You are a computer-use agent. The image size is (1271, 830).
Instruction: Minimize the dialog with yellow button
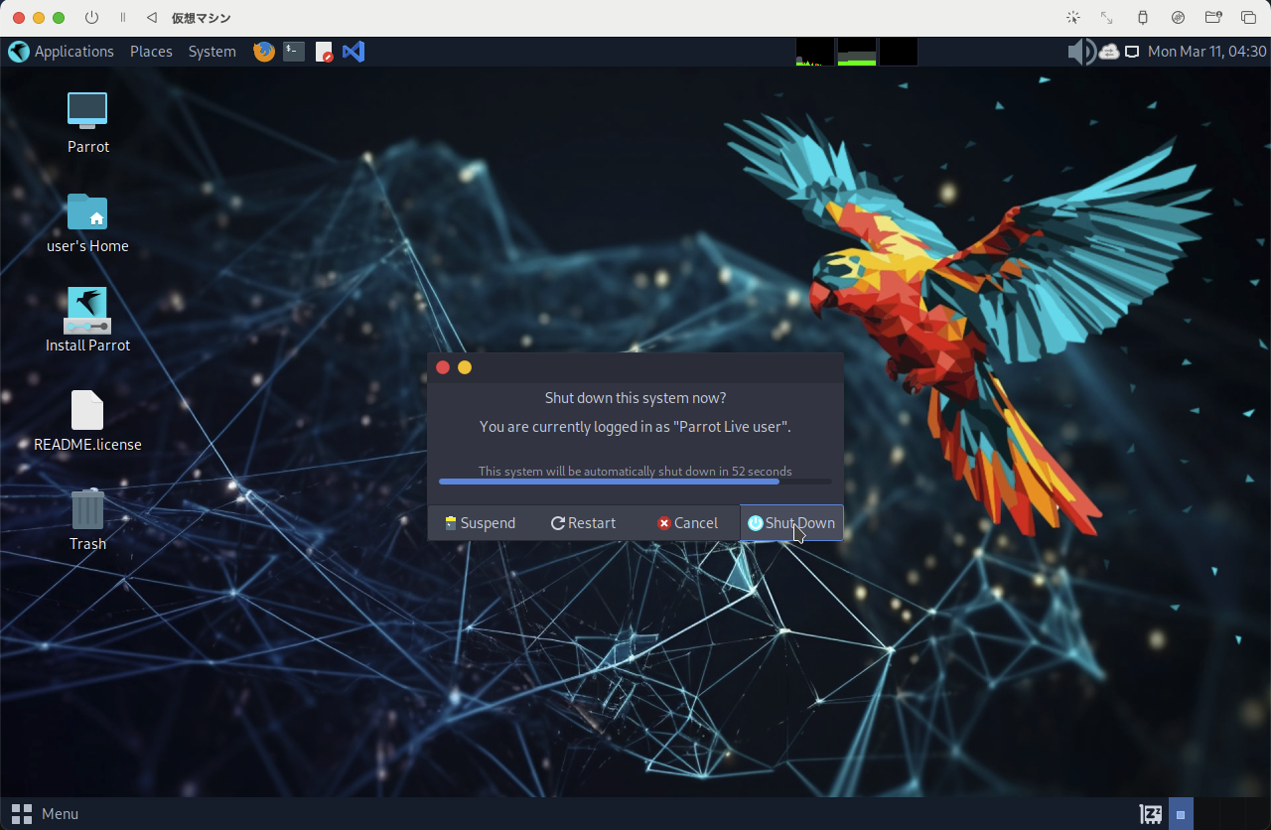tap(465, 367)
